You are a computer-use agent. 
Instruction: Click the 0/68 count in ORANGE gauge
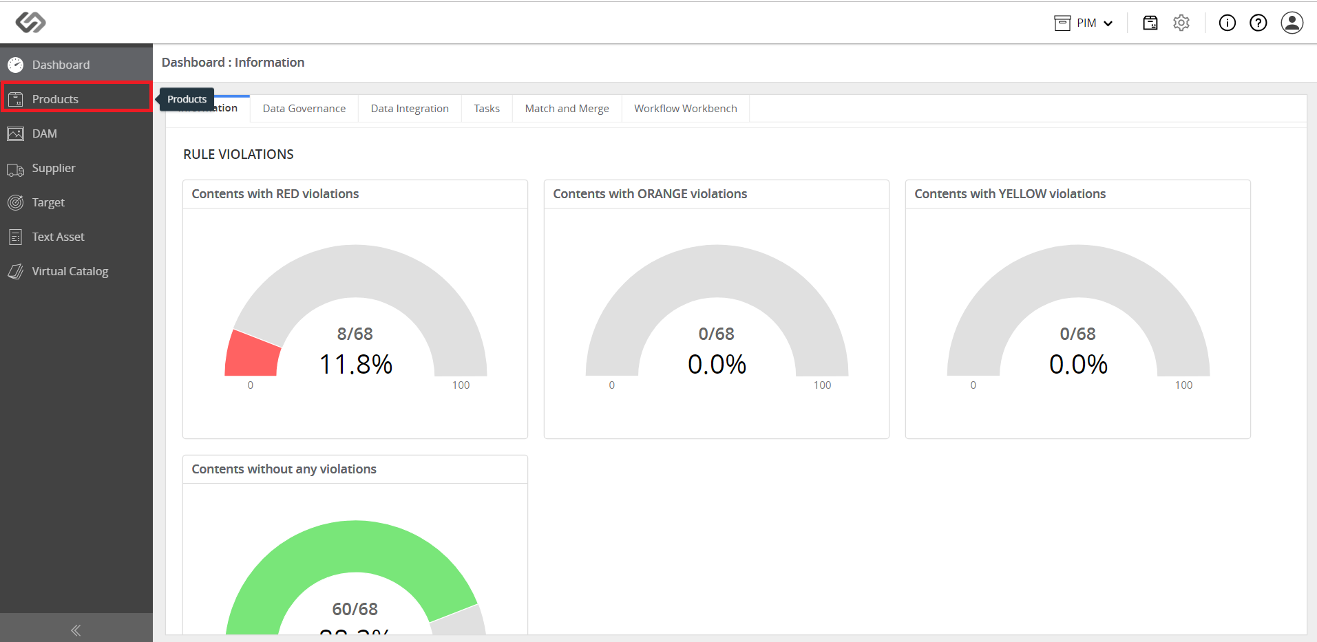tap(717, 334)
